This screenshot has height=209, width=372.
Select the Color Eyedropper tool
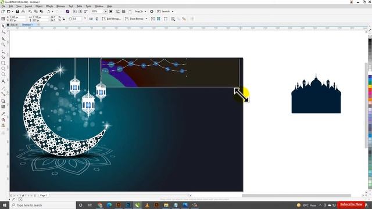coord(3,114)
